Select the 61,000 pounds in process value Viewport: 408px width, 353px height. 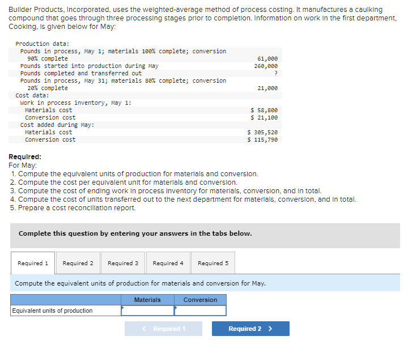click(x=267, y=58)
